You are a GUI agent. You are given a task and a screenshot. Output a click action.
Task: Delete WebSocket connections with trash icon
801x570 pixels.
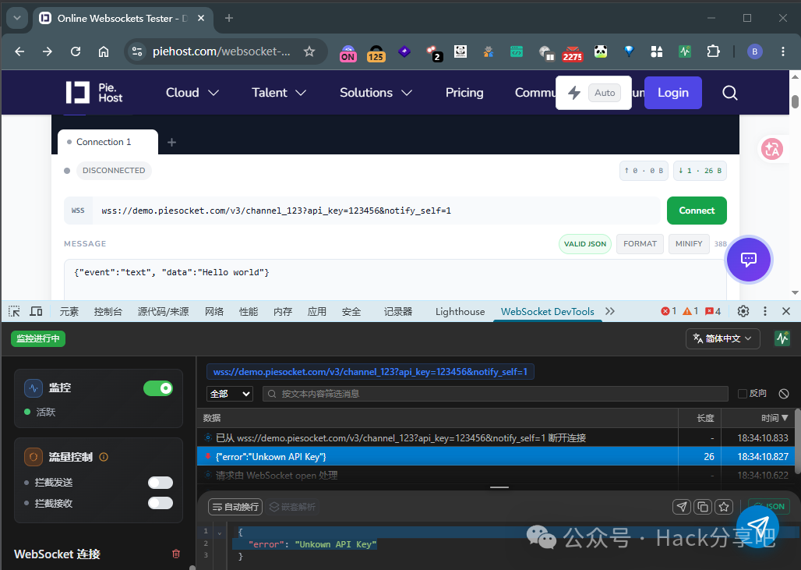[176, 554]
